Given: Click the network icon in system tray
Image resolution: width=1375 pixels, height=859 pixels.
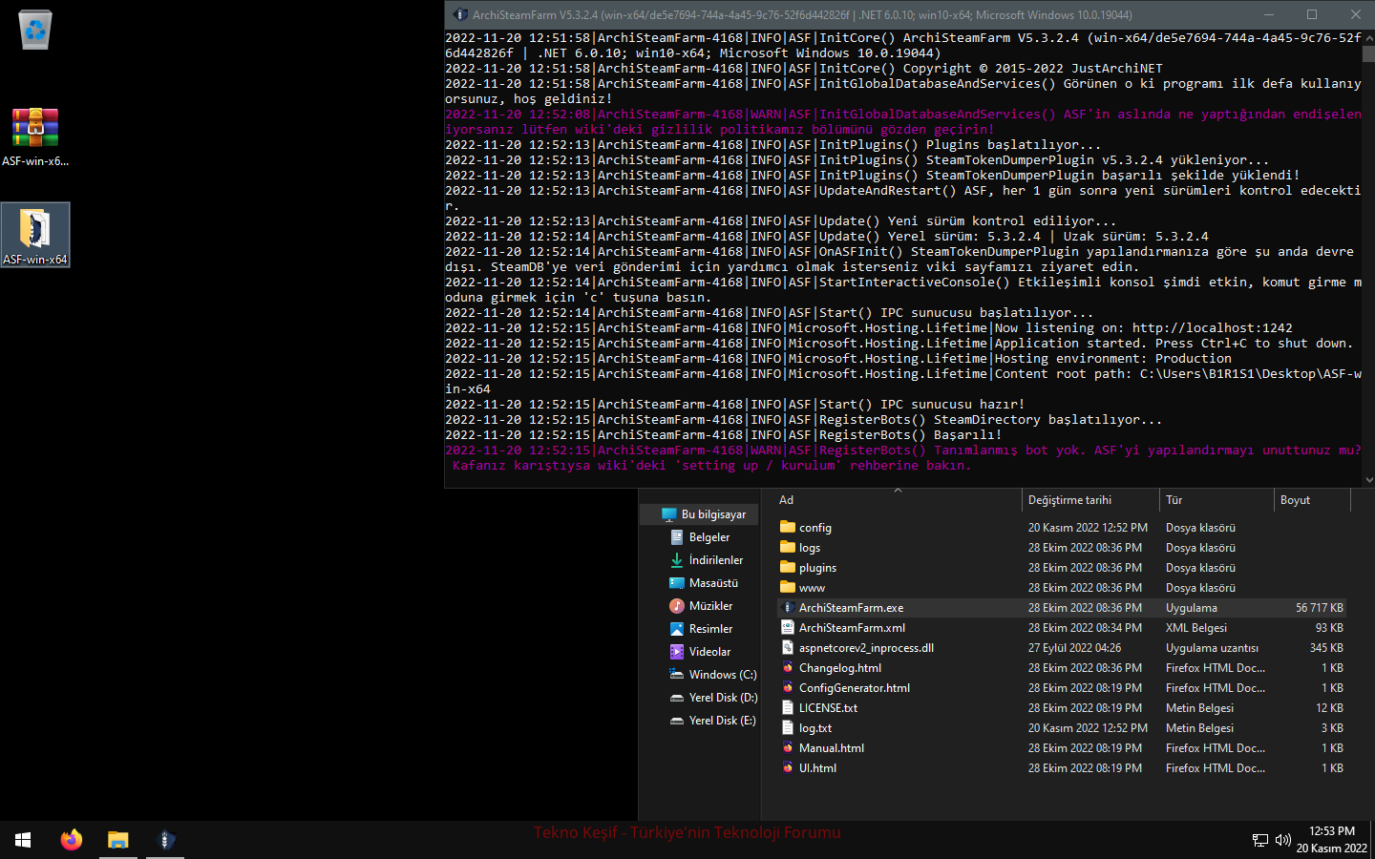Looking at the screenshot, I should click(x=1260, y=840).
